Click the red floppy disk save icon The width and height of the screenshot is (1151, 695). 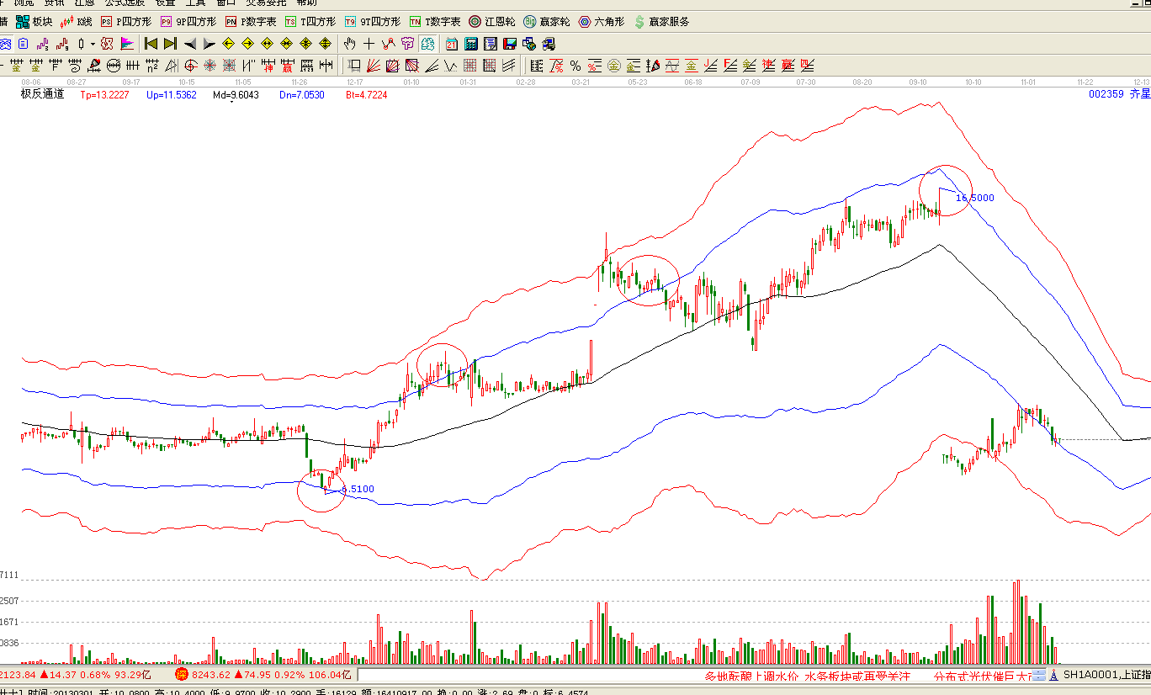point(508,44)
